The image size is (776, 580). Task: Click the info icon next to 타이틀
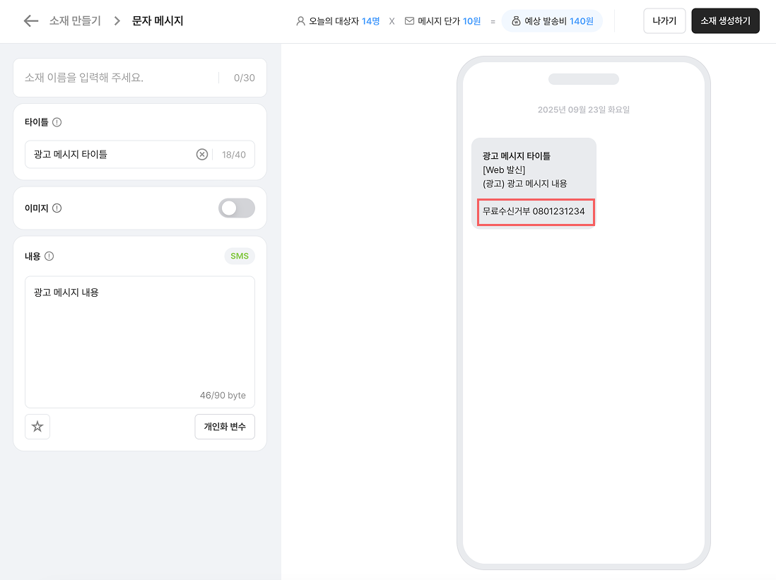click(x=57, y=122)
